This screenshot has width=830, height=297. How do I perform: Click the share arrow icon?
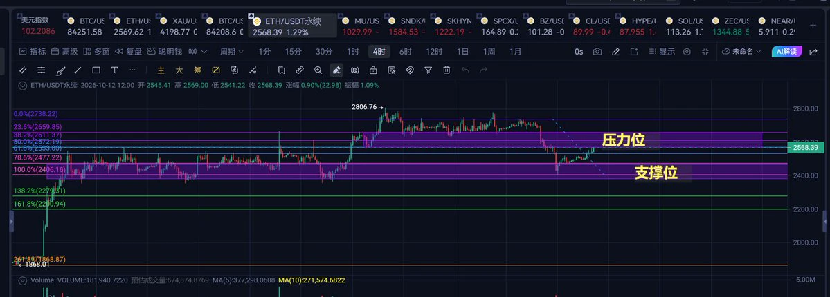[x=813, y=52]
